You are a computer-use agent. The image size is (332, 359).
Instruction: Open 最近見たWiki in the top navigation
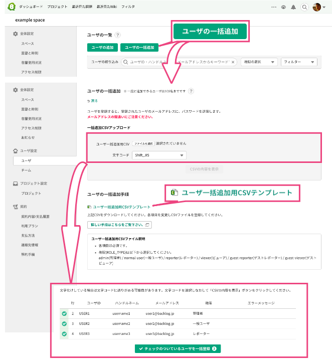107,7
